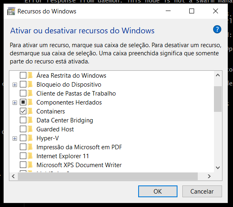Check the Área Restrita do Windows box
The image size is (233, 207).
click(x=23, y=76)
